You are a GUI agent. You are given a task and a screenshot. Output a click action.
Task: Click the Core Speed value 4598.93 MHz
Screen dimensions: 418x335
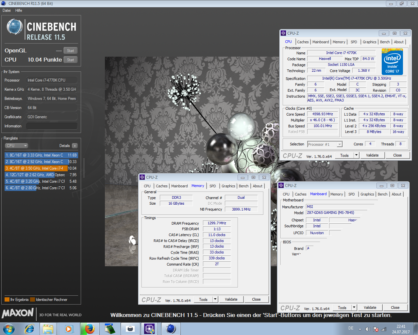click(323, 114)
